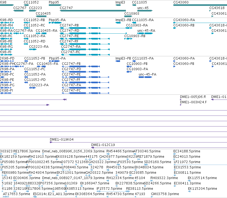This screenshot has width=227, height=198.
Task: Click the CG2747 gene span bar
Action: (93, 11)
